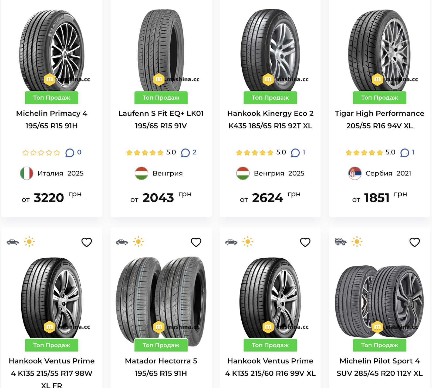Click SUV vehicle type icon on Michelin Pilot Sport card
432x388 pixels.
tap(340, 241)
